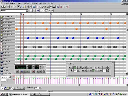Viewport: 128px width, 96px height.
Task: Click the Interval input field
Action: pos(36,88)
